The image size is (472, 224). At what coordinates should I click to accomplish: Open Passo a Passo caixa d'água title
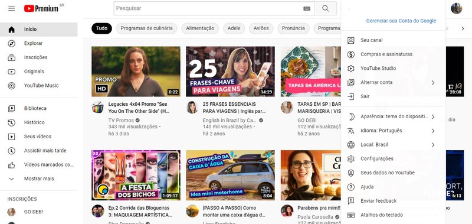(x=234, y=212)
